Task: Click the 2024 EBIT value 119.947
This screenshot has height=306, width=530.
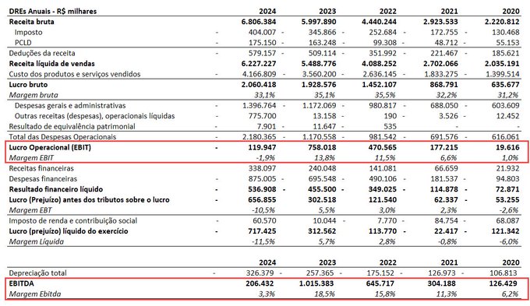Action: pos(262,147)
